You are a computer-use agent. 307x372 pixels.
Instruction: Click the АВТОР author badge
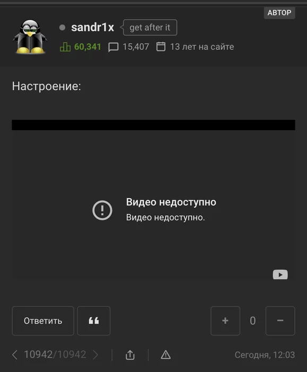coord(279,13)
